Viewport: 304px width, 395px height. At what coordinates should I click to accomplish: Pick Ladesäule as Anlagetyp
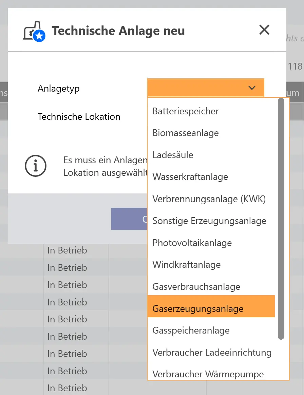click(173, 155)
